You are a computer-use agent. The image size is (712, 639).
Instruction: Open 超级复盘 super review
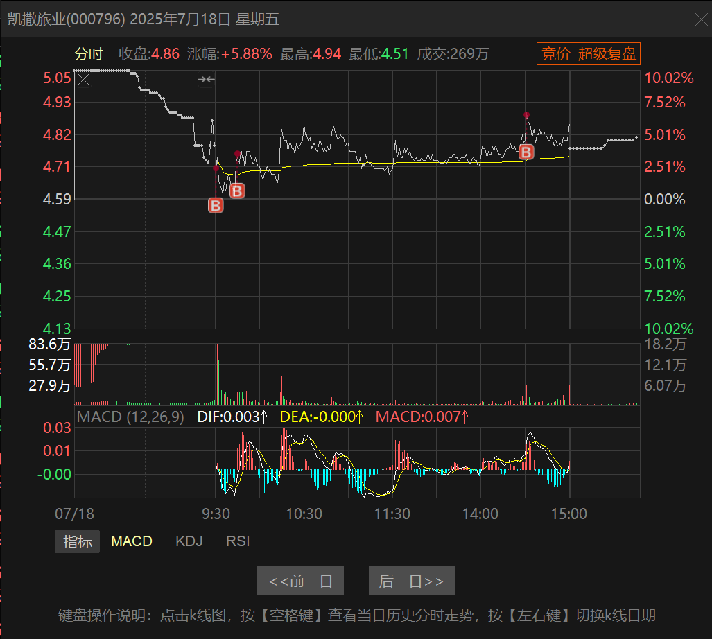coord(607,53)
